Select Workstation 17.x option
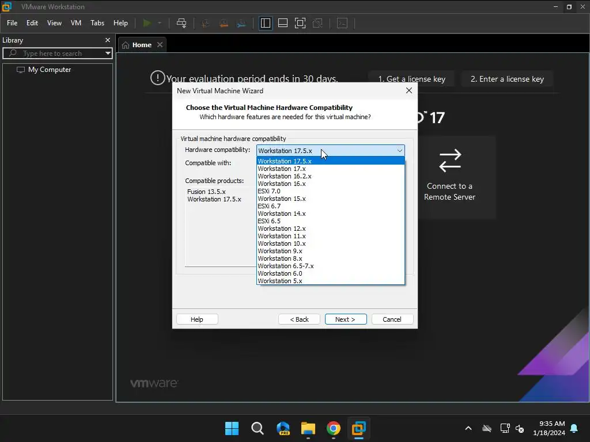This screenshot has height=442, width=590. click(330, 169)
